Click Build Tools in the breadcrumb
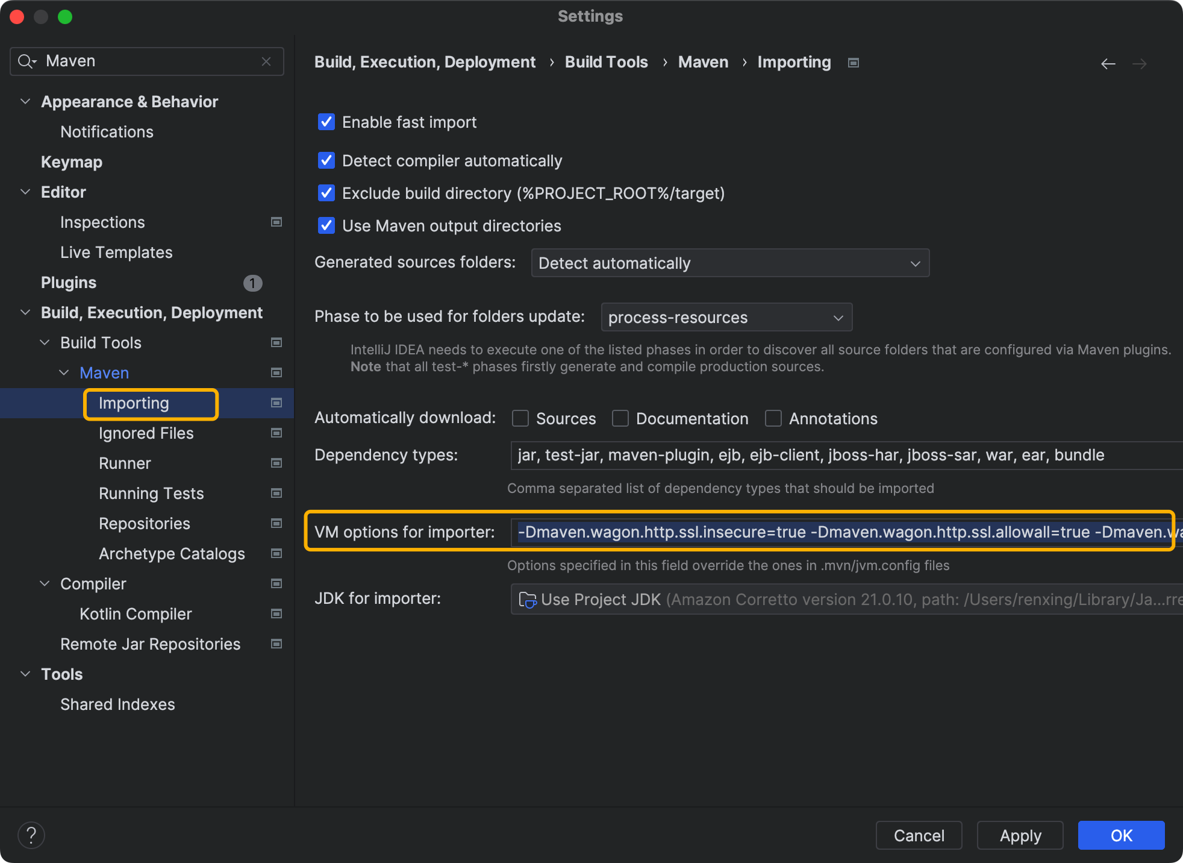This screenshot has height=863, width=1183. point(607,62)
